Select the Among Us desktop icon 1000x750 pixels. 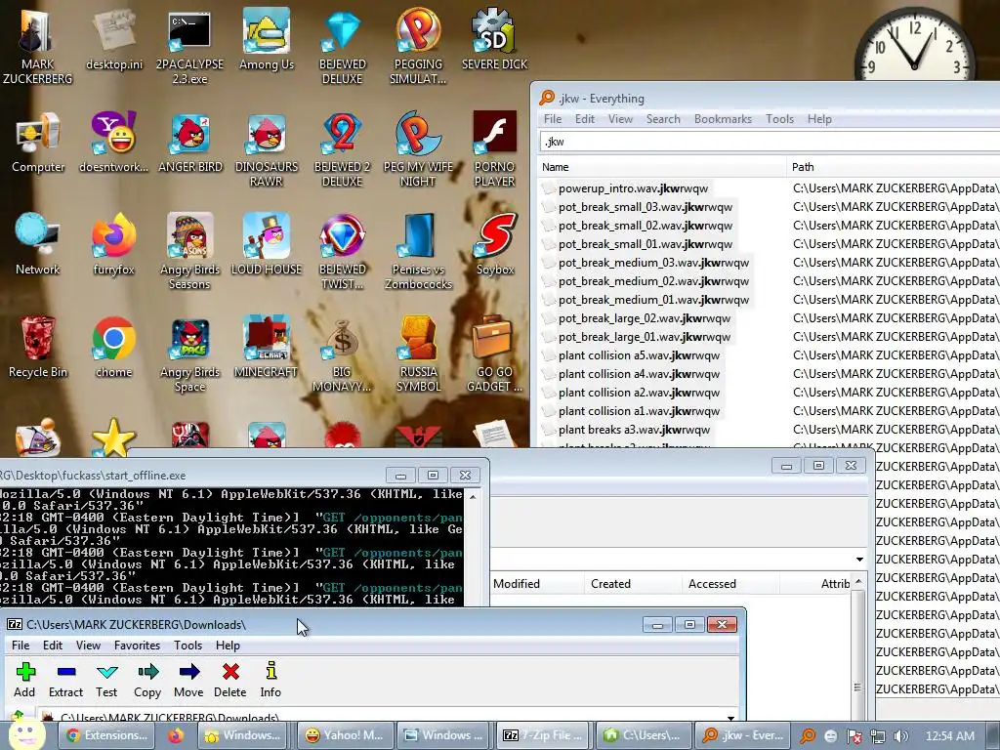[x=267, y=39]
